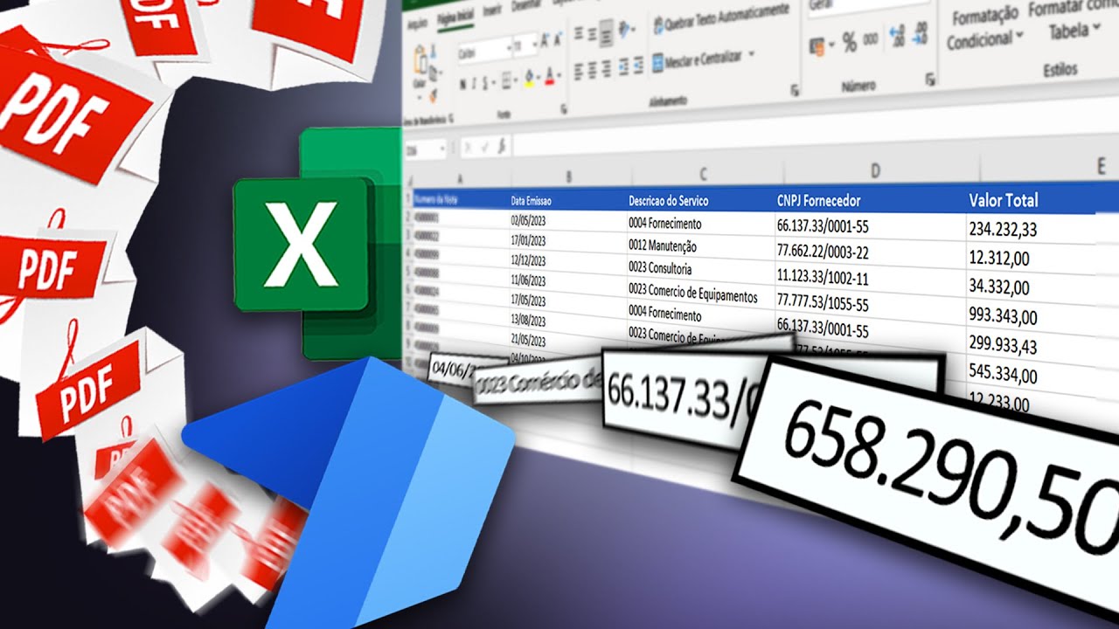Image resolution: width=1119 pixels, height=629 pixels.
Task: Click the fx insert function icon
Action: (502, 145)
